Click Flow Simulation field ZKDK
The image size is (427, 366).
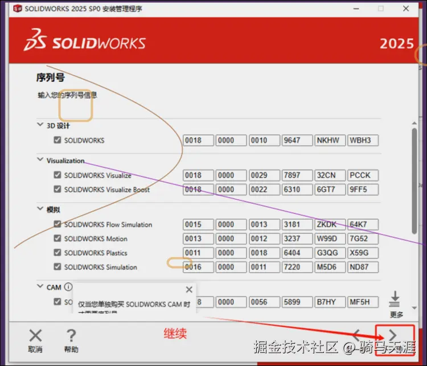tap(330, 224)
